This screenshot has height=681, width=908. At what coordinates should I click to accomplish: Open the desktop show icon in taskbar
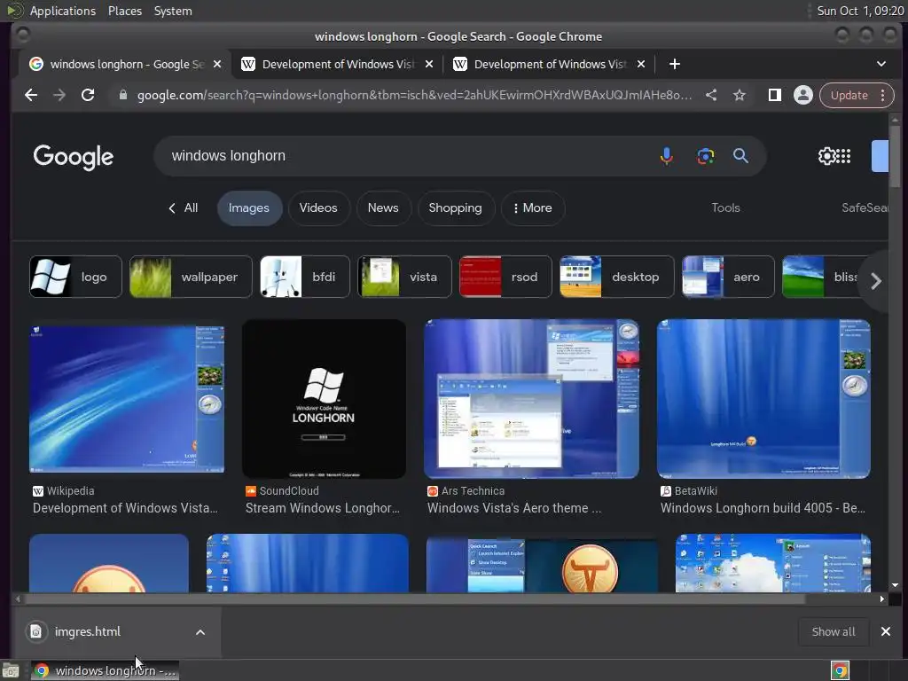pyautogui.click(x=11, y=670)
